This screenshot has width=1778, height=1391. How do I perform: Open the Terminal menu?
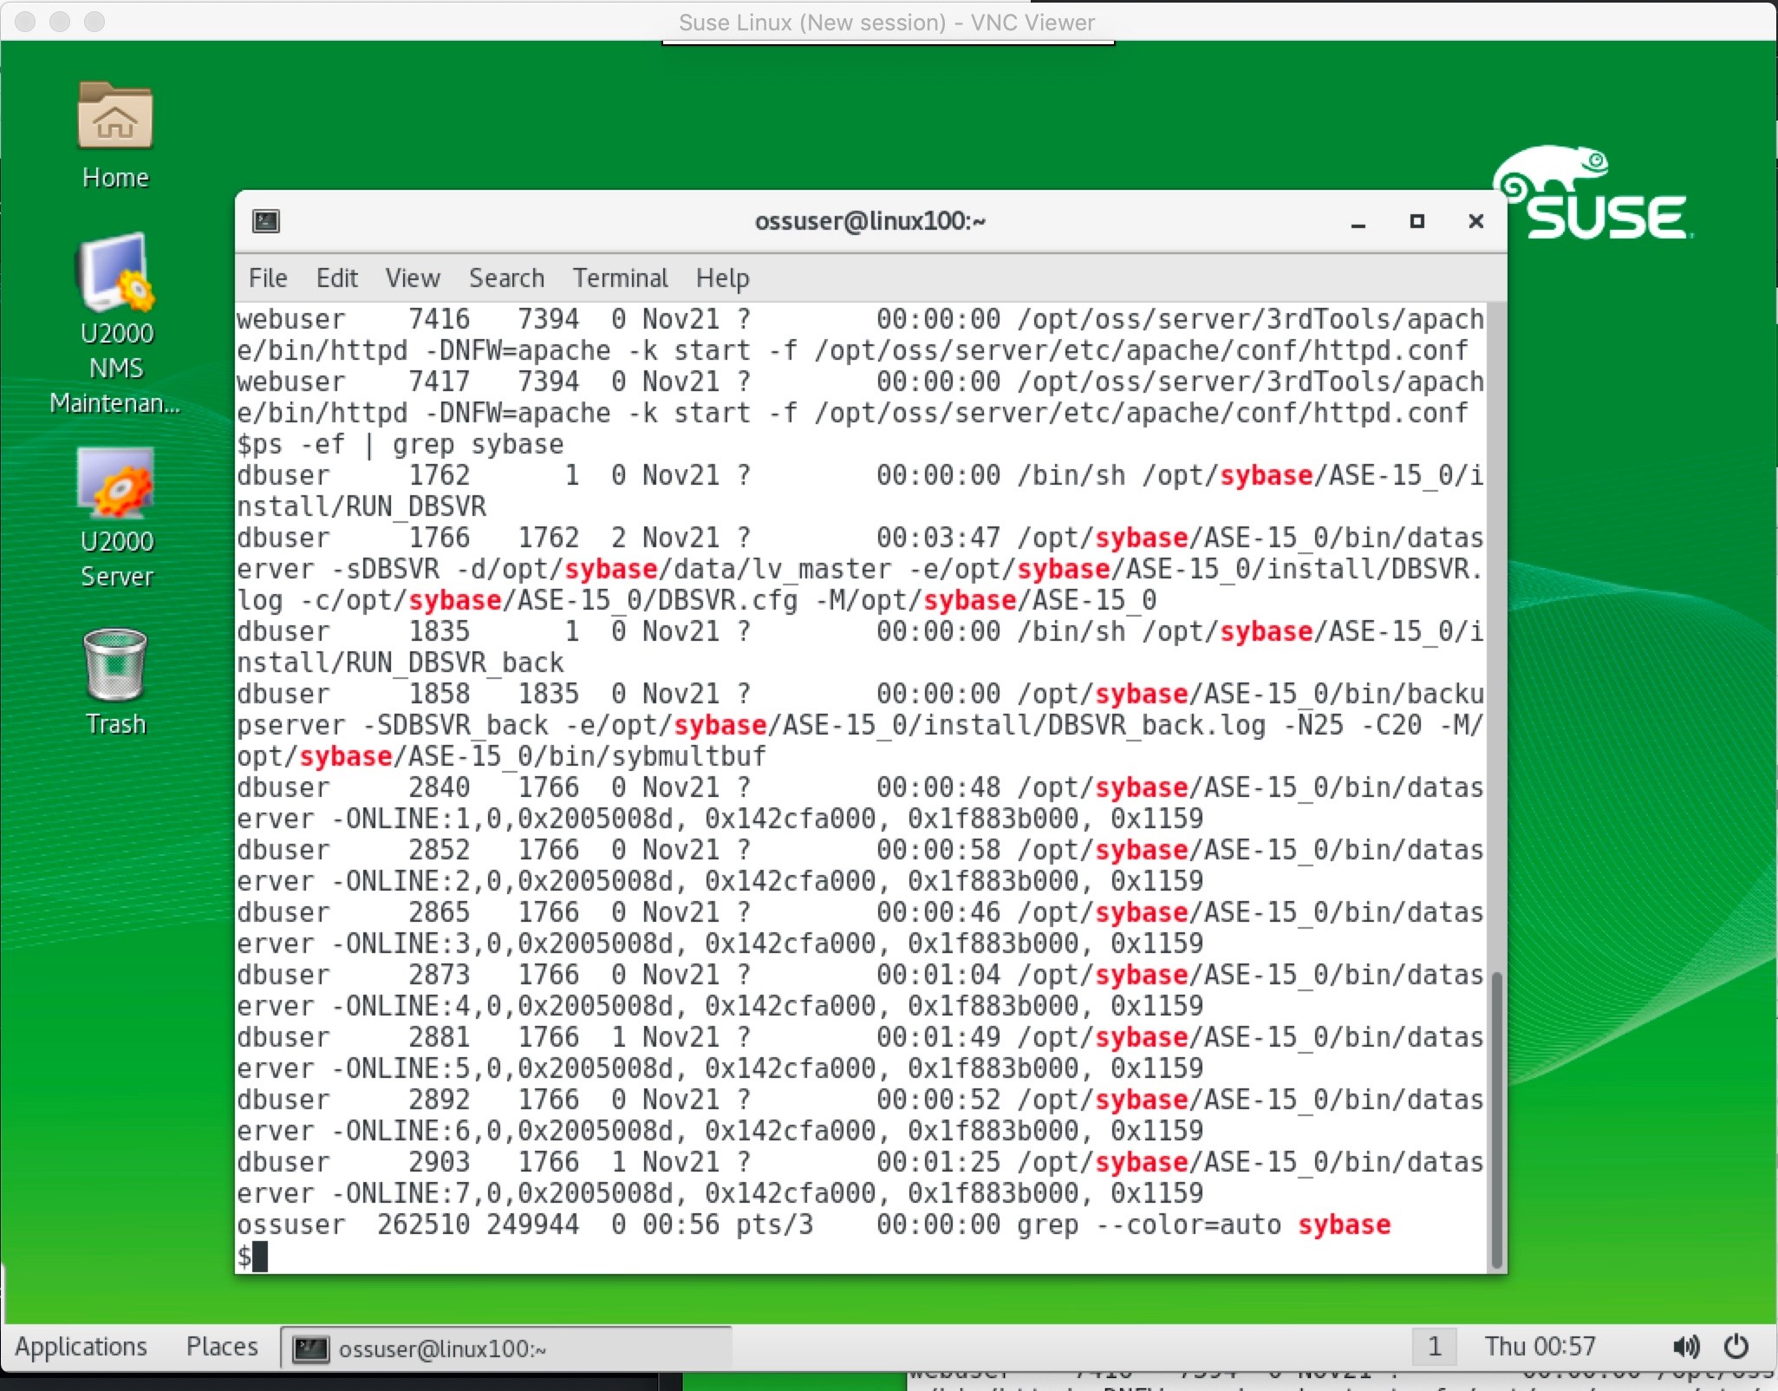pos(620,278)
